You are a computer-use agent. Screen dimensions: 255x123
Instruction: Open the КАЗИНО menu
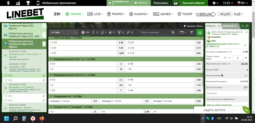(139, 14)
